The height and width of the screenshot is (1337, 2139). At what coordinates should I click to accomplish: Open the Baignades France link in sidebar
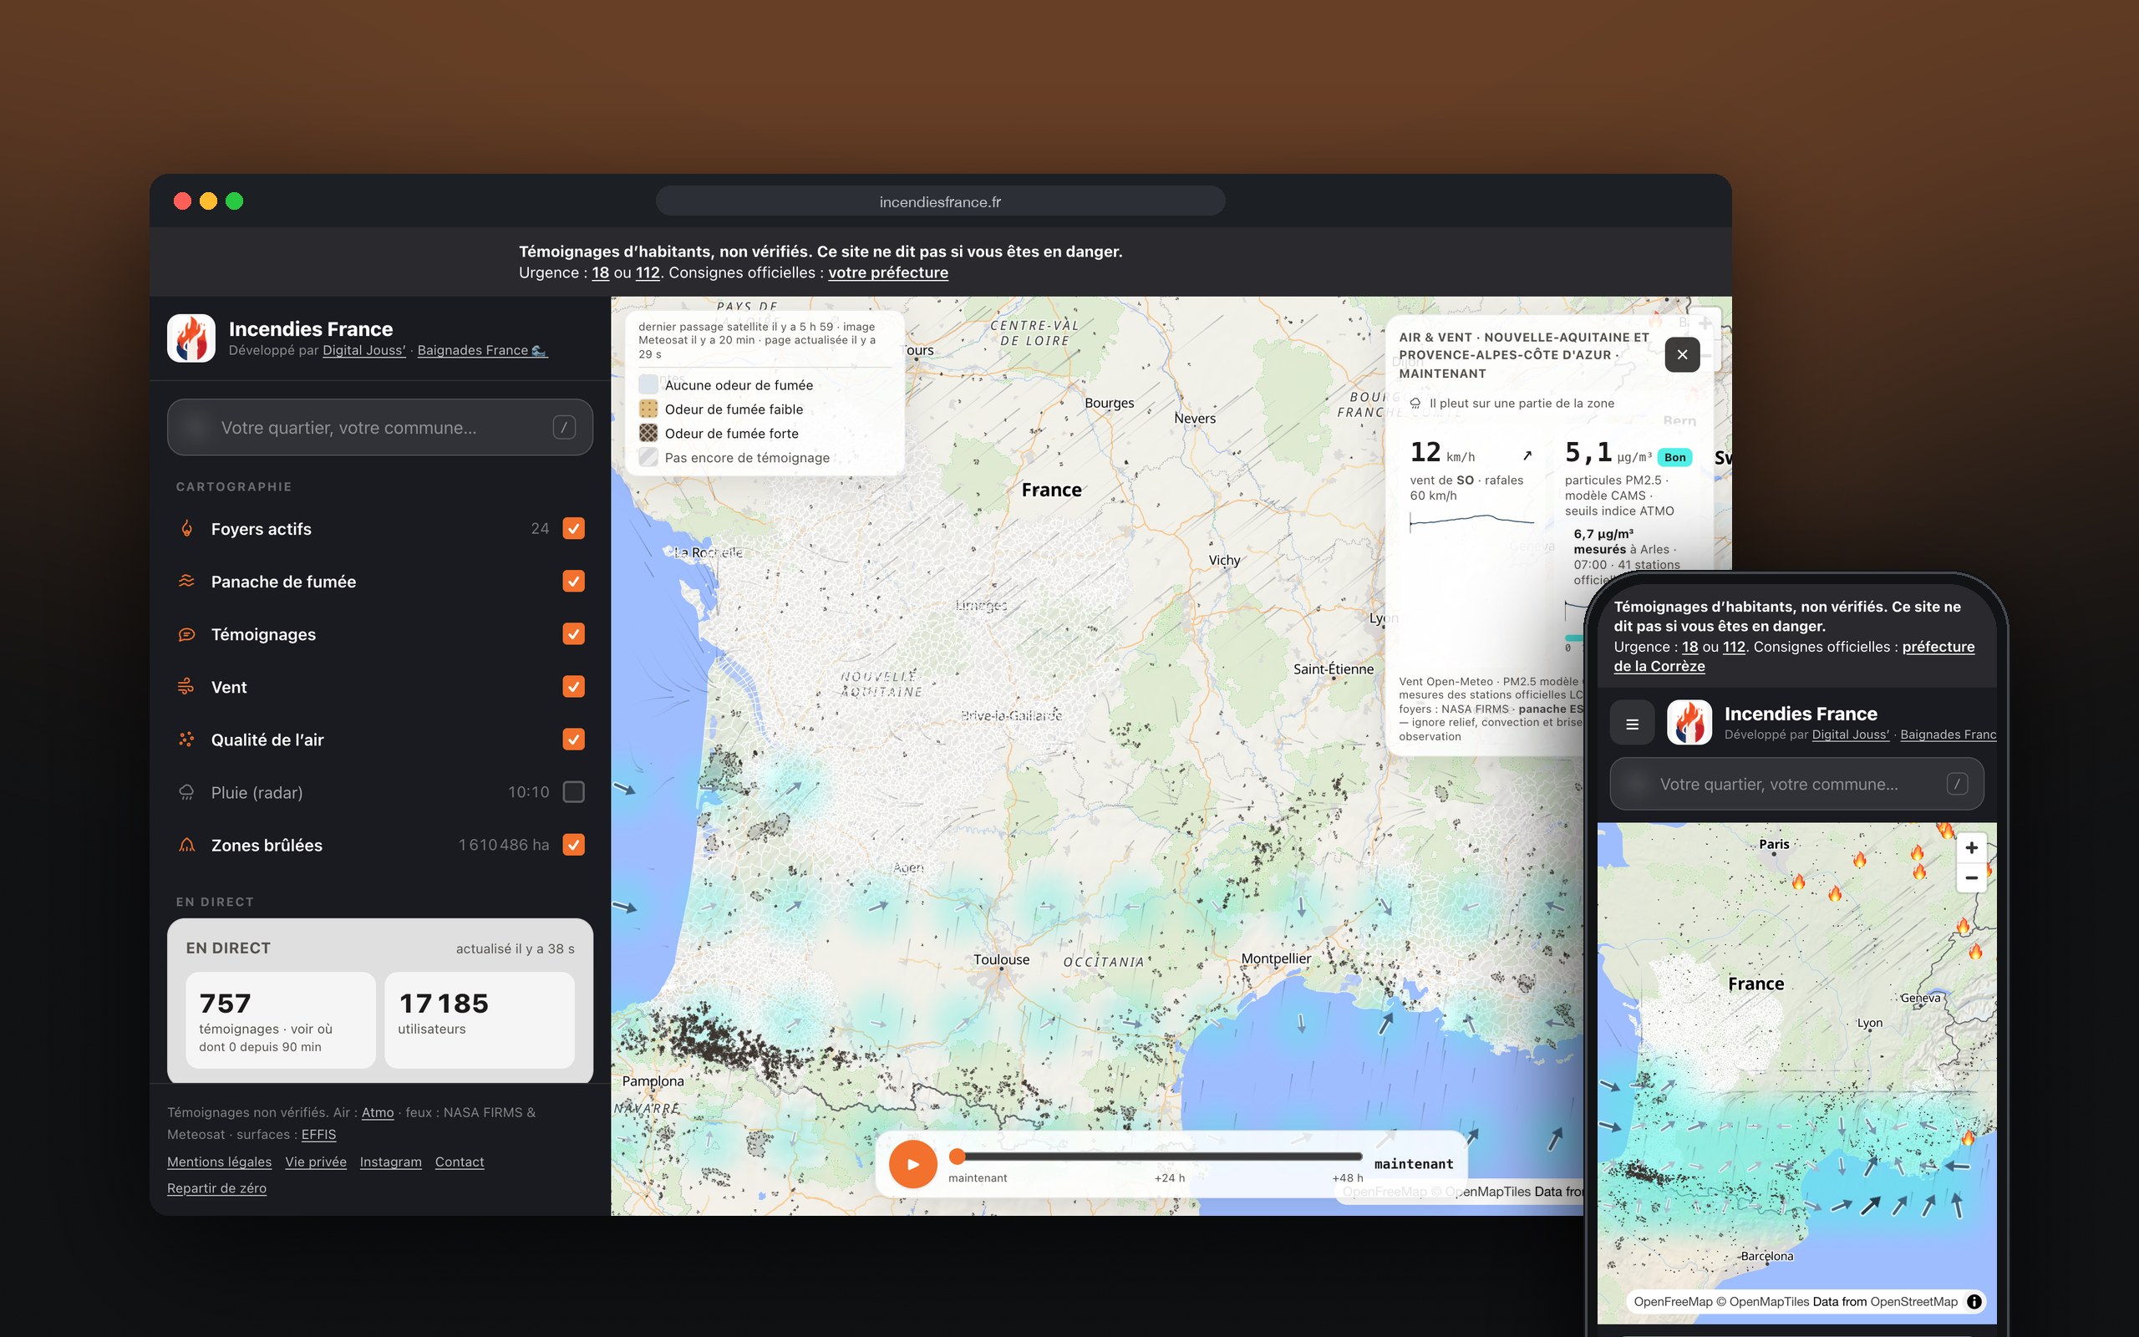pyautogui.click(x=483, y=350)
